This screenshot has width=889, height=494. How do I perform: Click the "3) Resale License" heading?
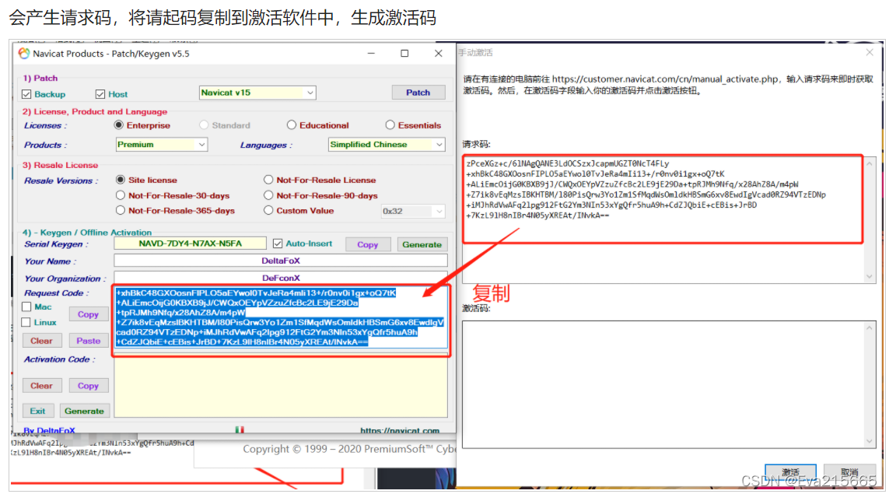pyautogui.click(x=61, y=165)
